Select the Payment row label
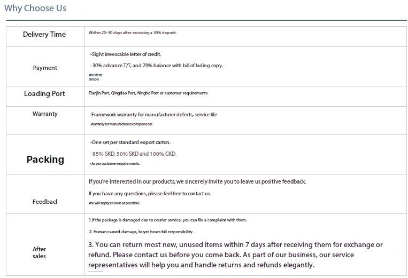This screenshot has width=408, height=278. click(x=45, y=68)
